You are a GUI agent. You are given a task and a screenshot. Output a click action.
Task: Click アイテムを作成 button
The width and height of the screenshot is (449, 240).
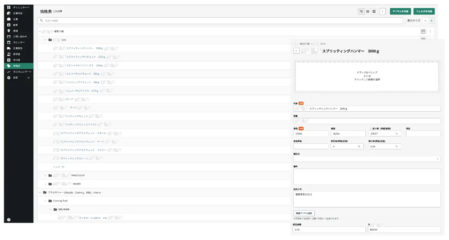tap(400, 12)
